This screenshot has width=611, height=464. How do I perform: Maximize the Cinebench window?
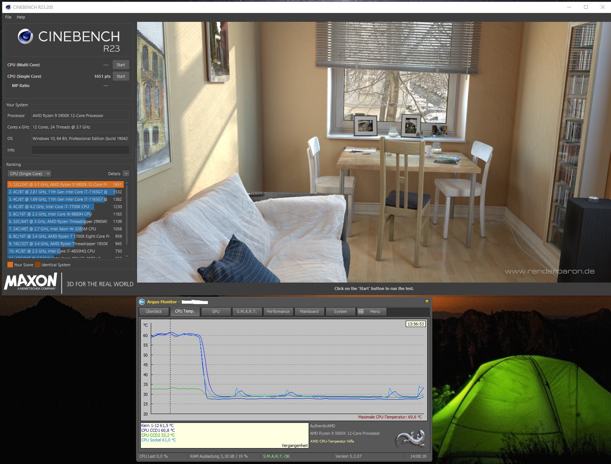[586, 7]
